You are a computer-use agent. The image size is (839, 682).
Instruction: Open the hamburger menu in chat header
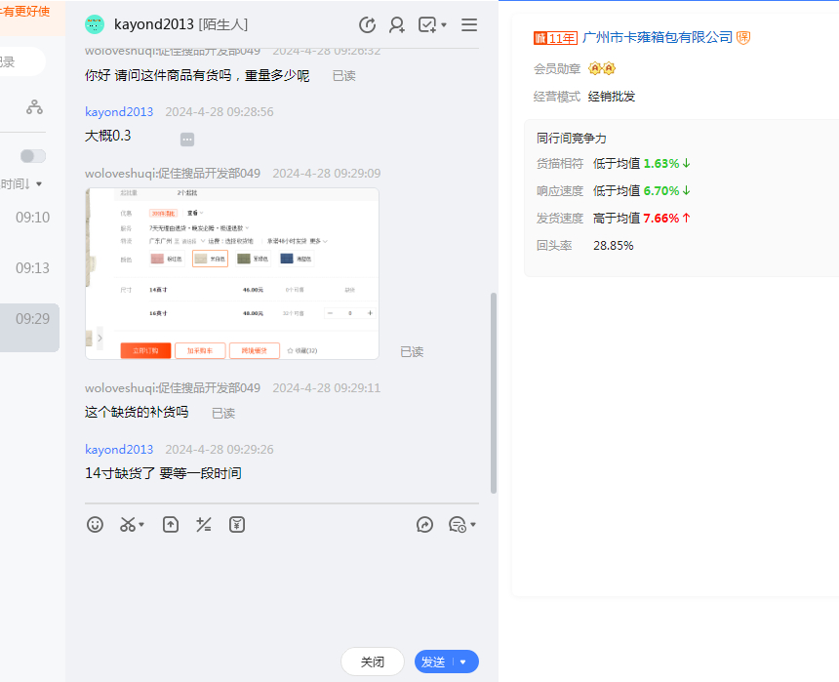coord(469,24)
